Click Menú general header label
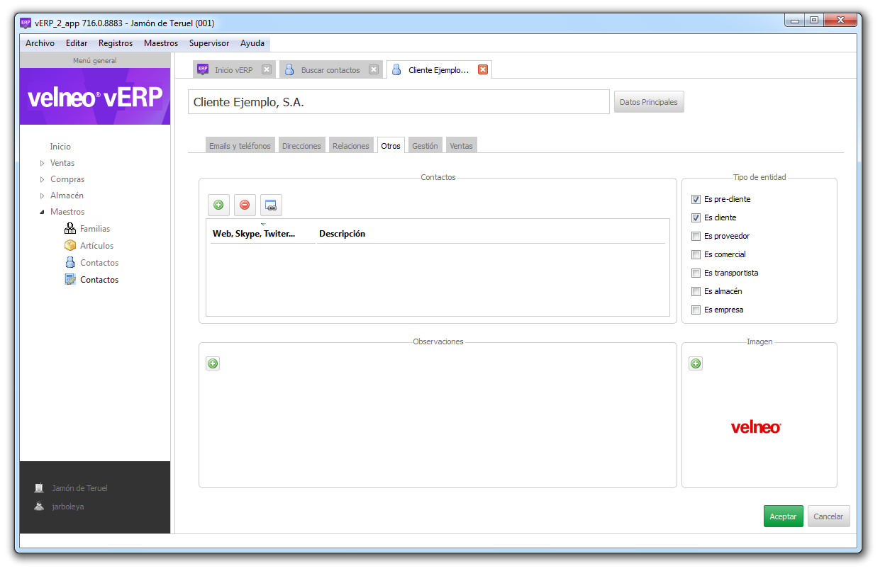 tap(94, 61)
